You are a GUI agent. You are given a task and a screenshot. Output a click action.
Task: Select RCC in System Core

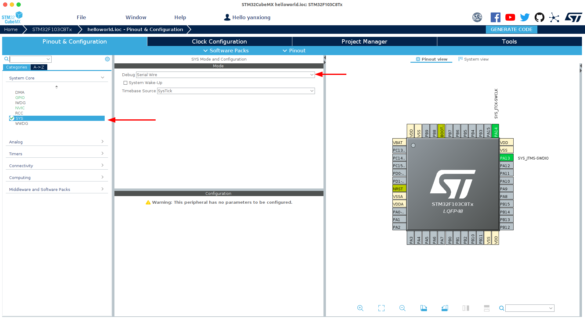coord(19,113)
